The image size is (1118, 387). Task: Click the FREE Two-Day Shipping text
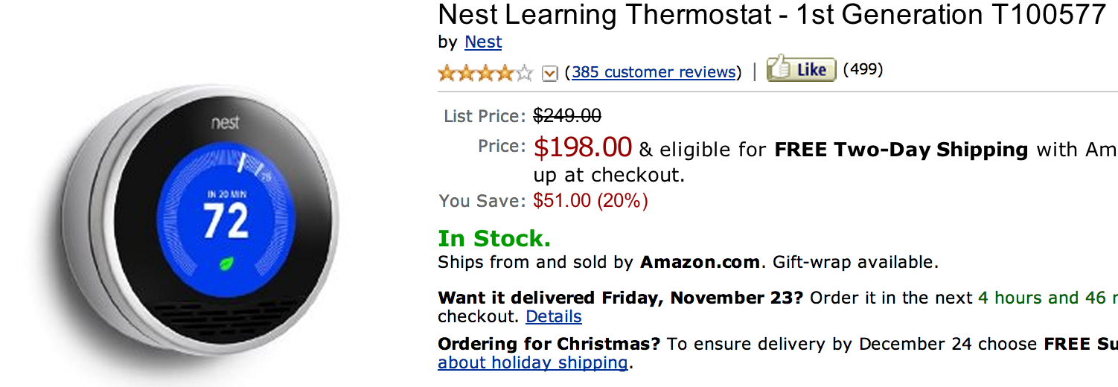[901, 150]
